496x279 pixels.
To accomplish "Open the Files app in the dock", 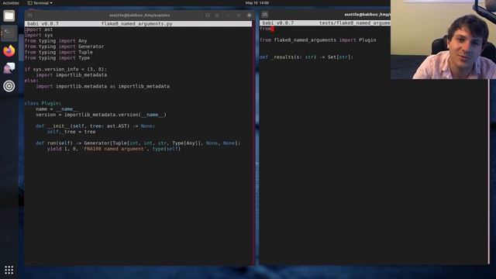I will click(x=9, y=15).
